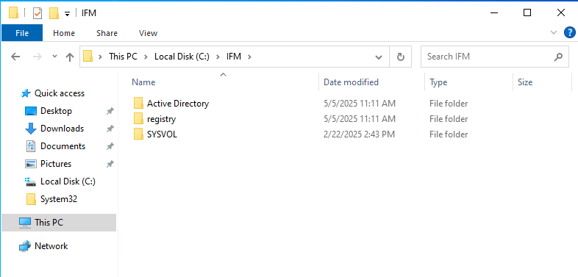The width and height of the screenshot is (578, 277).
Task: Refresh the IFM folder view
Action: (x=400, y=57)
